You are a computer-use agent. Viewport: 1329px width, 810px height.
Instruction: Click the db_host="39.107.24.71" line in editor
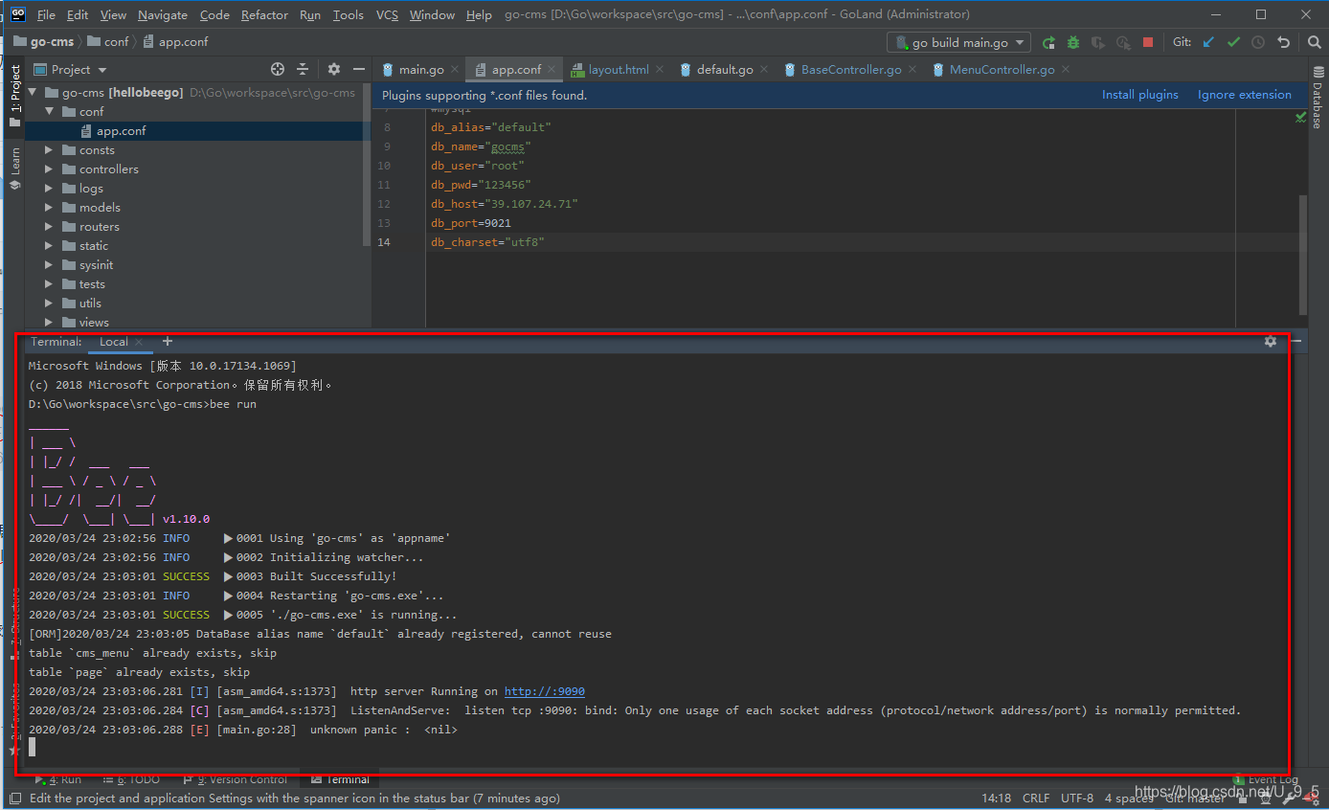click(x=505, y=204)
